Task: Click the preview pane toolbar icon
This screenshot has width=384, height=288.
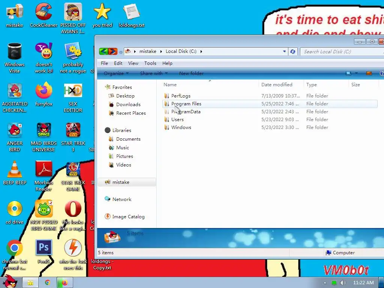Action: pos(369,73)
